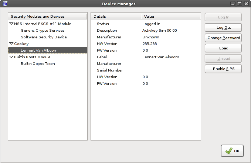Click the Load module button
251x163 pixels.
223,48
